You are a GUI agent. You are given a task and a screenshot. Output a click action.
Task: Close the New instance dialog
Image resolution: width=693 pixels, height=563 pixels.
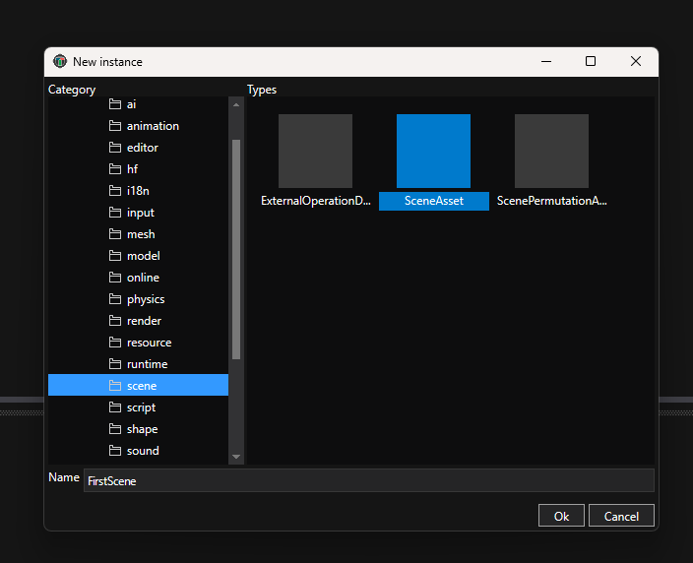tap(636, 61)
